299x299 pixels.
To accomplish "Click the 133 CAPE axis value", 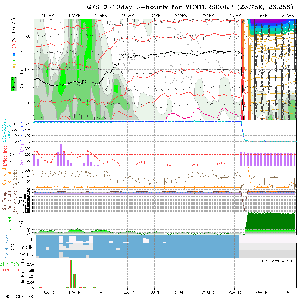I will pyautogui.click(x=28, y=160).
